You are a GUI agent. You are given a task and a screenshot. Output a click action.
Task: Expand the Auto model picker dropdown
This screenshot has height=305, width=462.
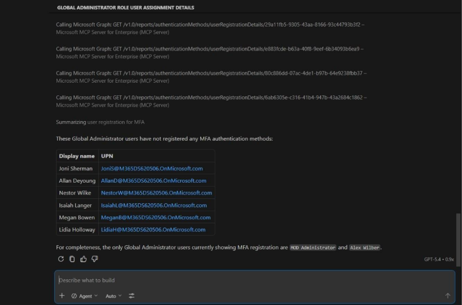click(114, 296)
